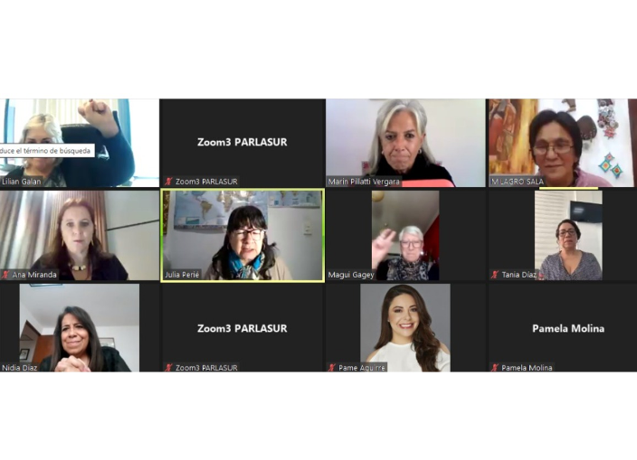Click the search term input field

(x=47, y=151)
